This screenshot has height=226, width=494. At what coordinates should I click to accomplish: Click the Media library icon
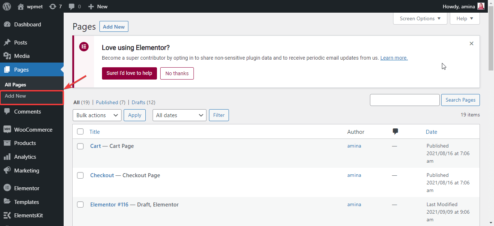(x=7, y=56)
